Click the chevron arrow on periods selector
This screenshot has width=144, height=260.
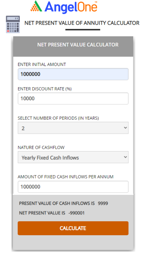tap(125, 128)
